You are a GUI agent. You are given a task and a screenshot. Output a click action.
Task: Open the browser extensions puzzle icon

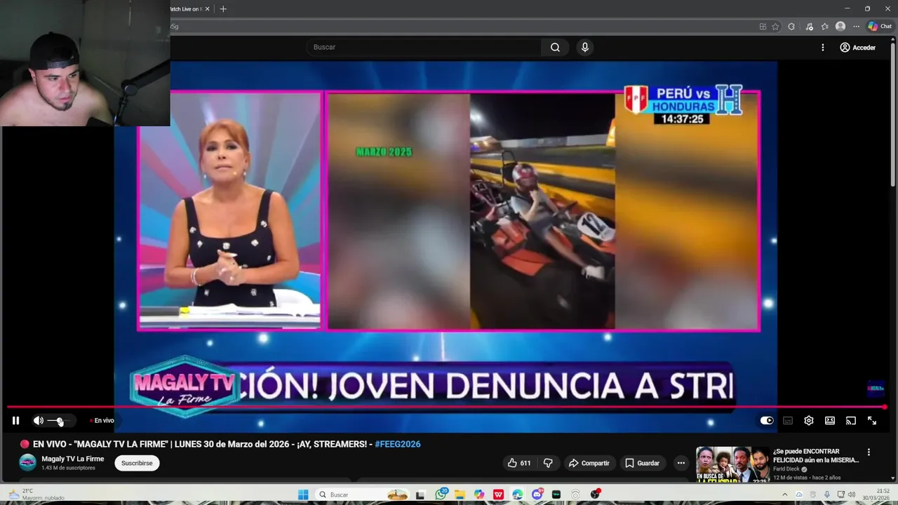click(791, 27)
